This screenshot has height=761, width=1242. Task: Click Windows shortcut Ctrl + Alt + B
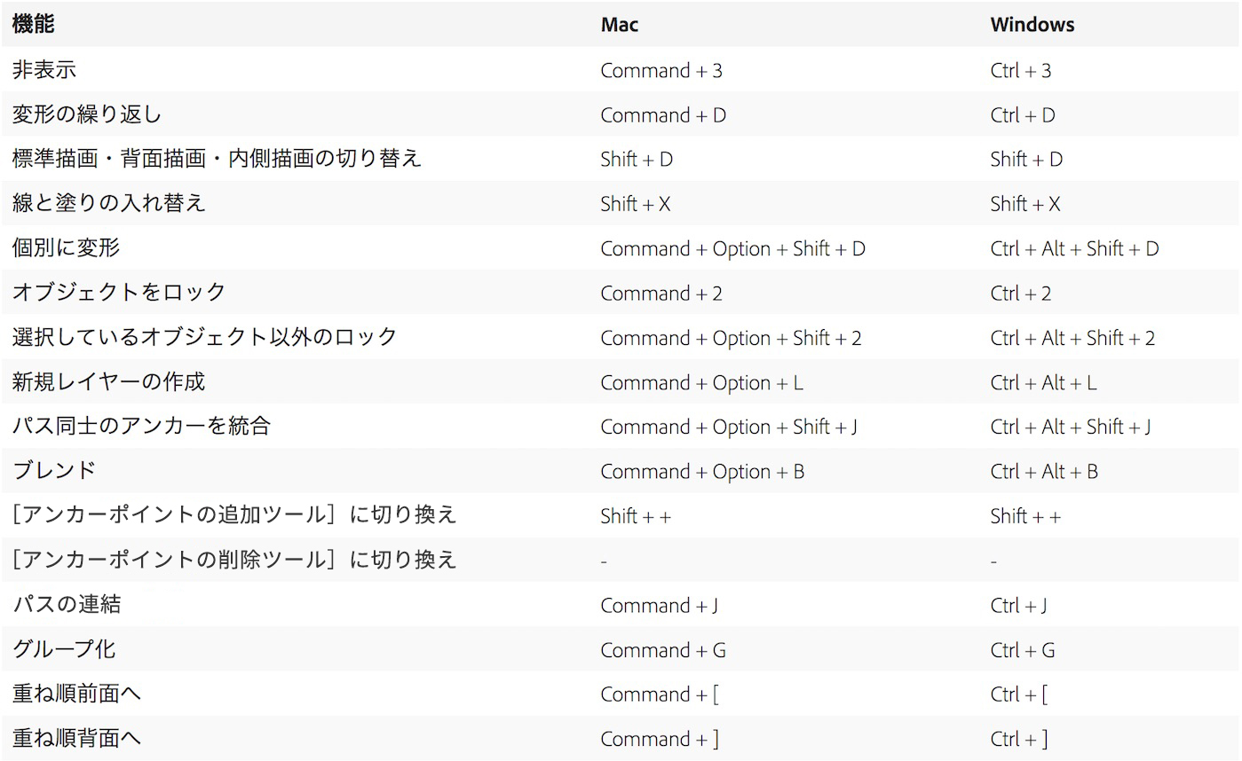1044,472
